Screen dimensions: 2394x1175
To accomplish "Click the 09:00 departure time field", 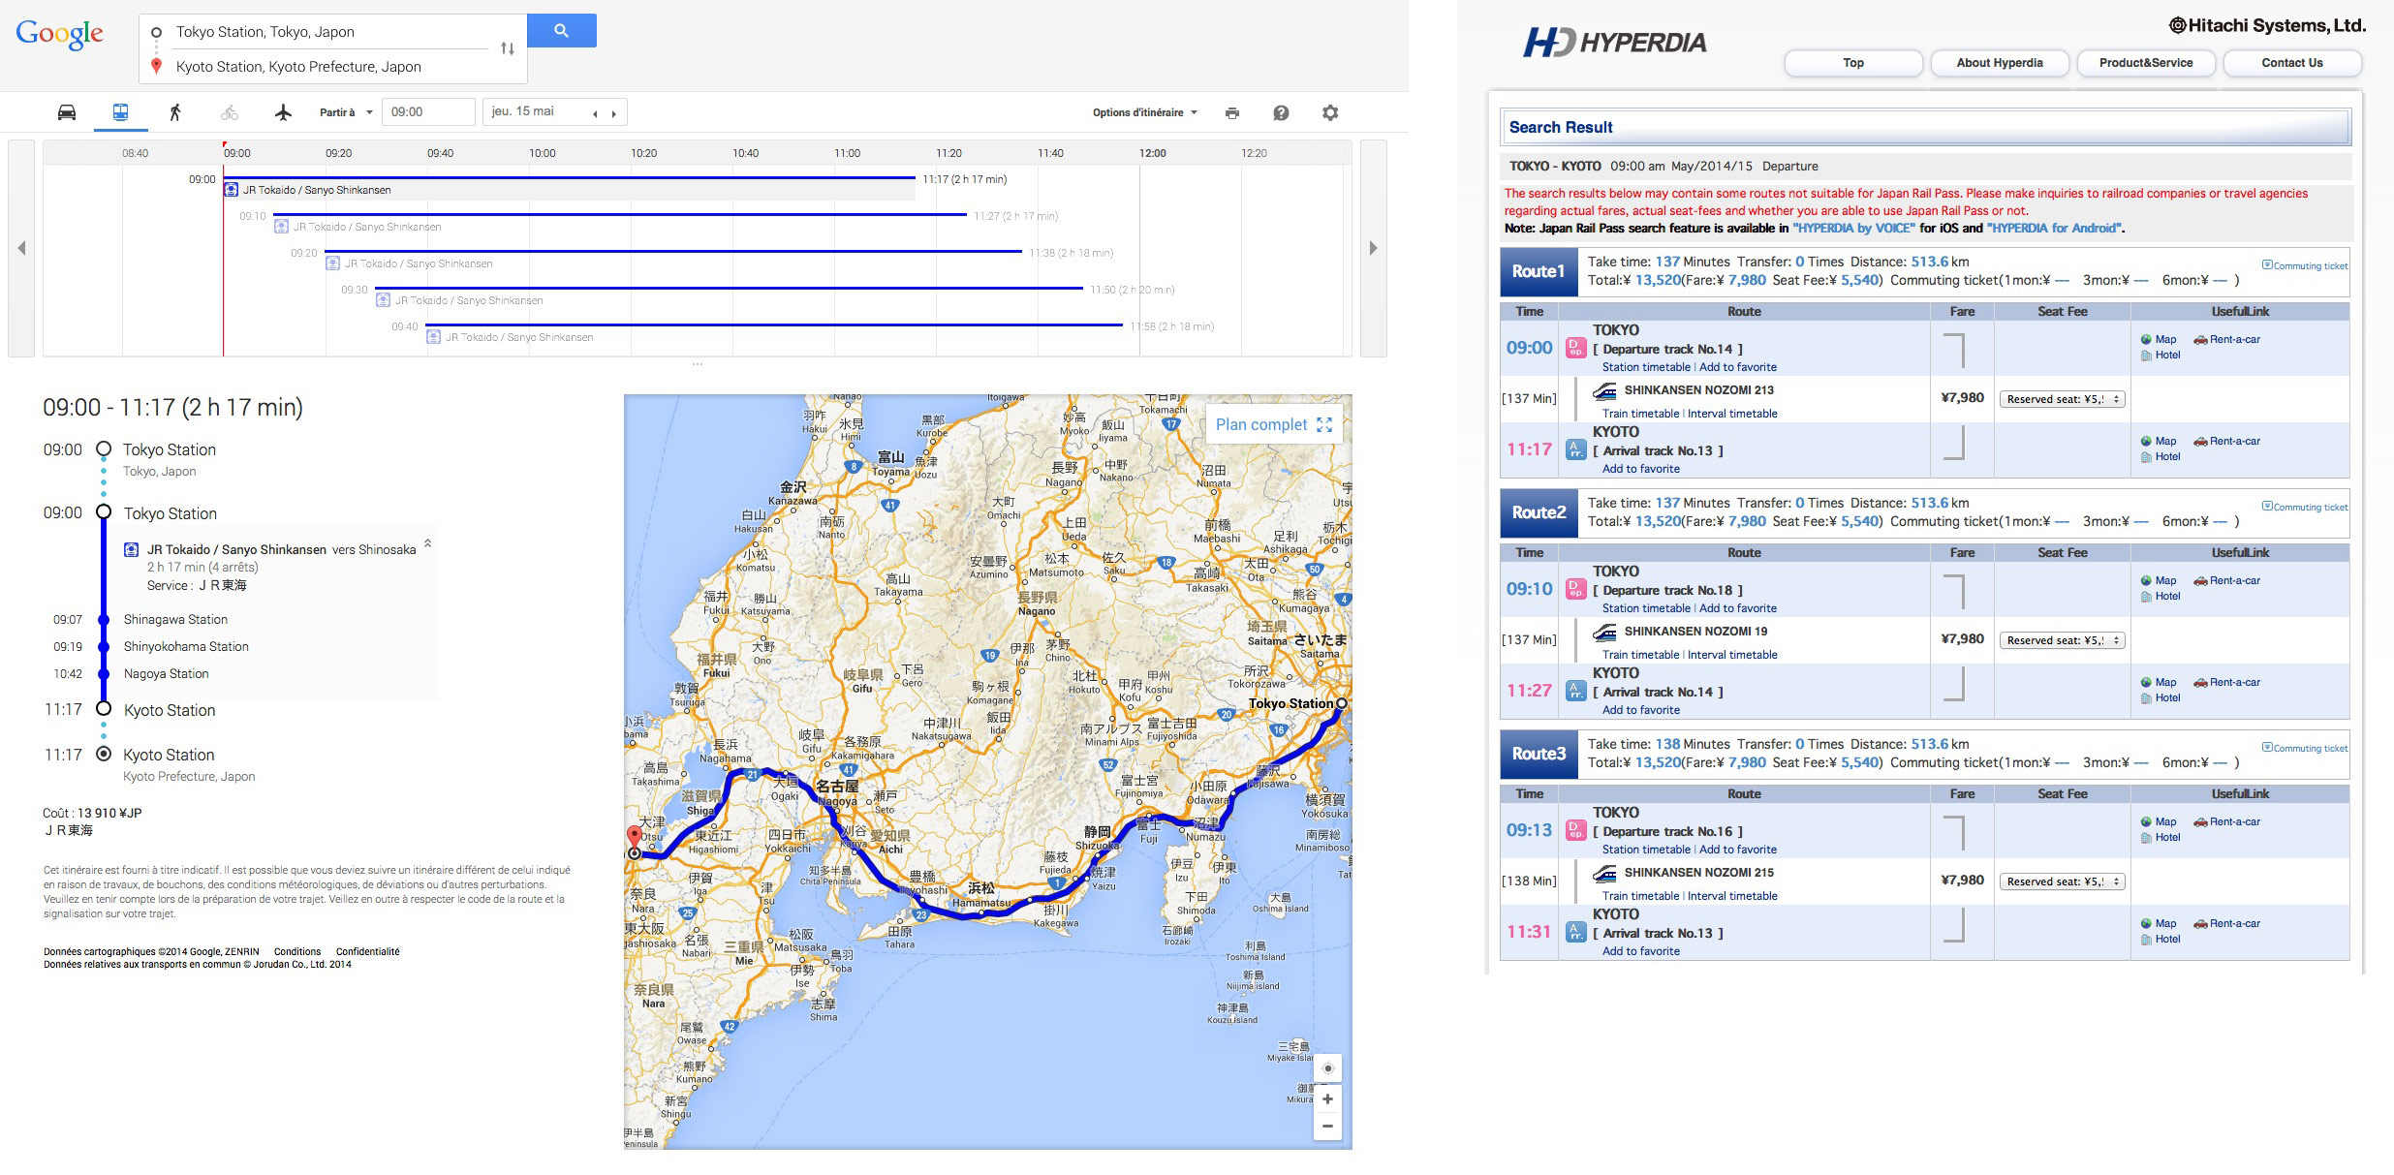I will [428, 112].
